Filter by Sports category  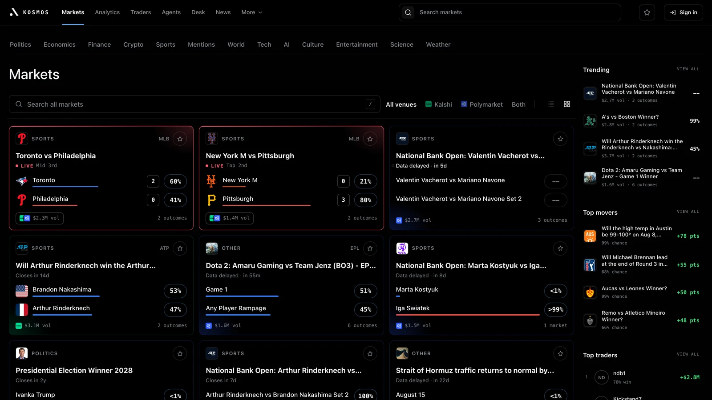166,44
